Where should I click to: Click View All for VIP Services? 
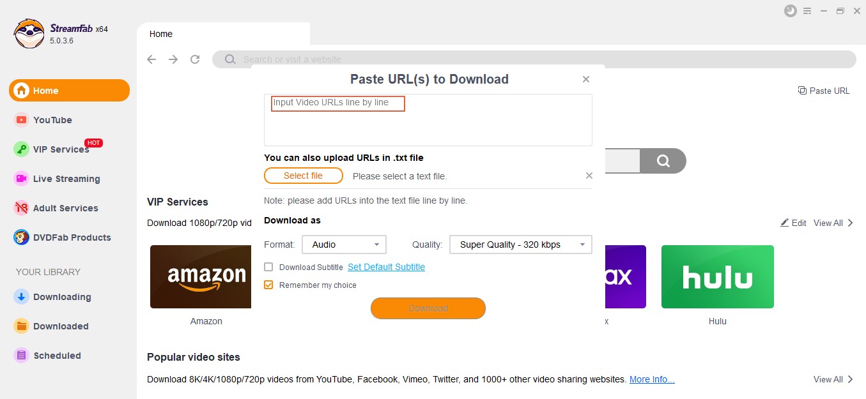[x=833, y=223]
